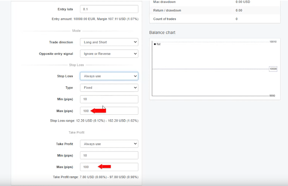Click the 10000 value label on chart
The image size is (288, 186).
[273, 69]
